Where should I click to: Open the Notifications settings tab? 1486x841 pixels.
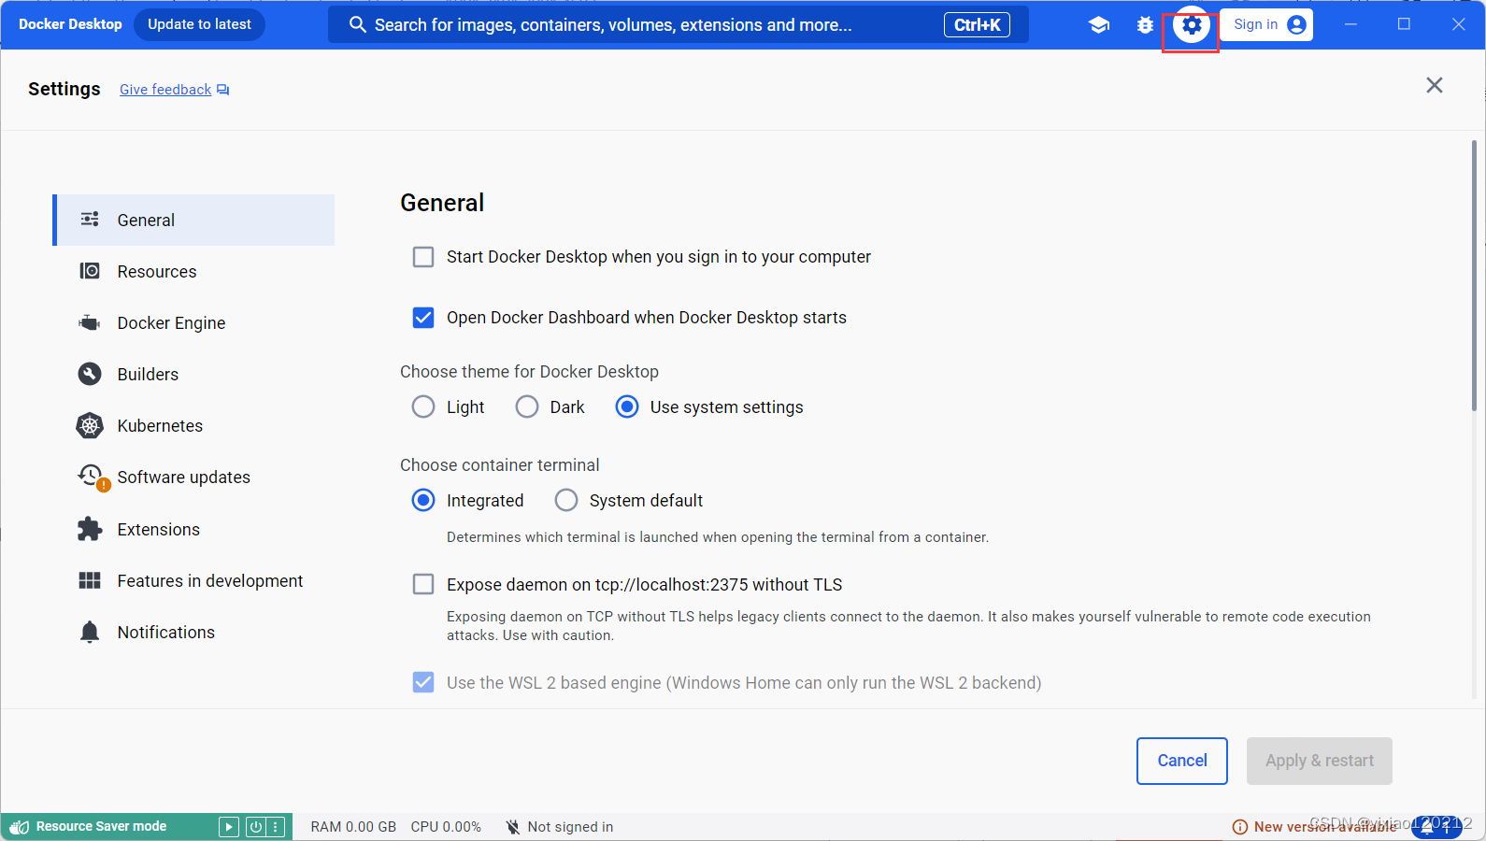(193, 632)
